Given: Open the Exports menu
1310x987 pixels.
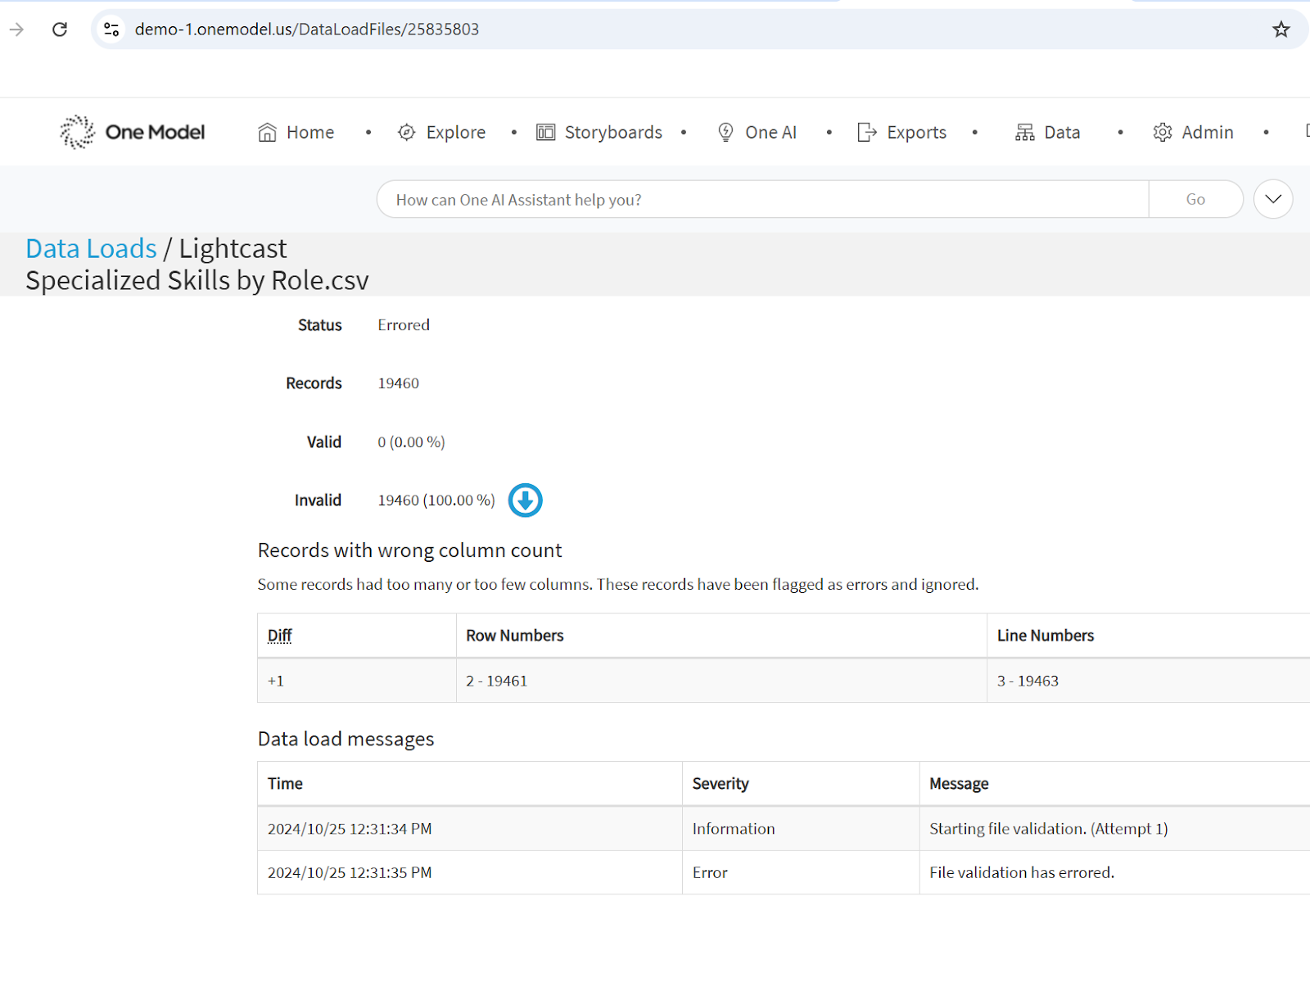Looking at the screenshot, I should tap(916, 133).
